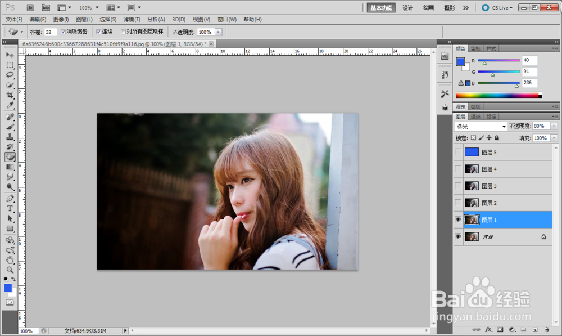Screen dimensions: 562x336
Task: Show 图层 4 visibility
Action: click(x=458, y=169)
